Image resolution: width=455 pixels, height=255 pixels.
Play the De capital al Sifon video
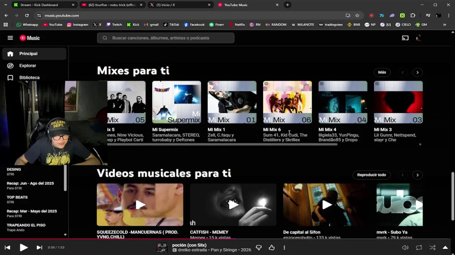click(326, 205)
